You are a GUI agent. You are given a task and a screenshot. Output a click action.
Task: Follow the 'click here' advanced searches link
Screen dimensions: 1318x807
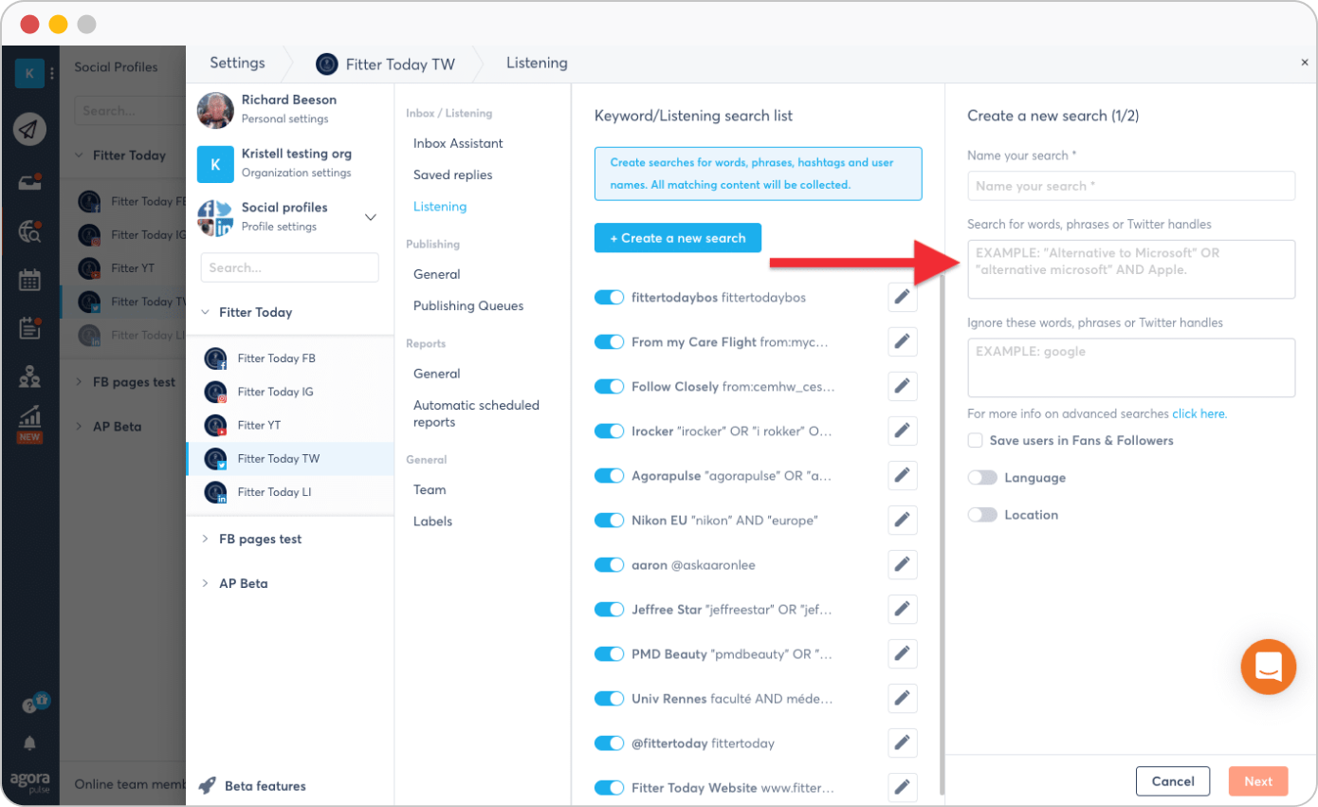click(x=1199, y=413)
